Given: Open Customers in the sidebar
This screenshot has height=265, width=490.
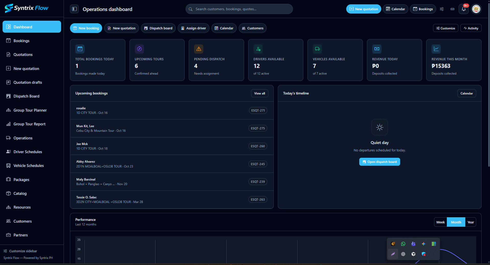Looking at the screenshot, I should 32,221.
